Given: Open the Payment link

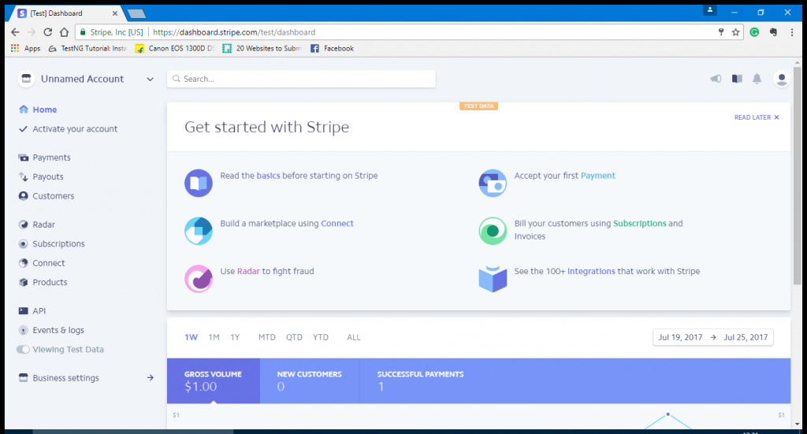Looking at the screenshot, I should pos(597,176).
